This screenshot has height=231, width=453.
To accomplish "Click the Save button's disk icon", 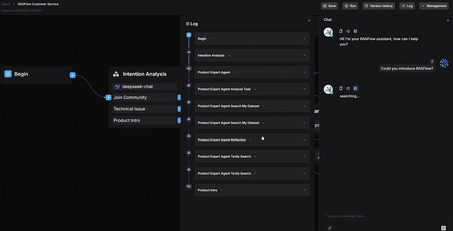I will [x=325, y=6].
